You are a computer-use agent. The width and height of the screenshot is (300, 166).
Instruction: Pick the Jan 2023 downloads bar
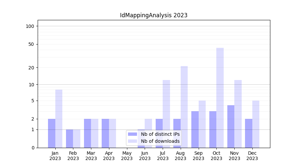point(59,119)
